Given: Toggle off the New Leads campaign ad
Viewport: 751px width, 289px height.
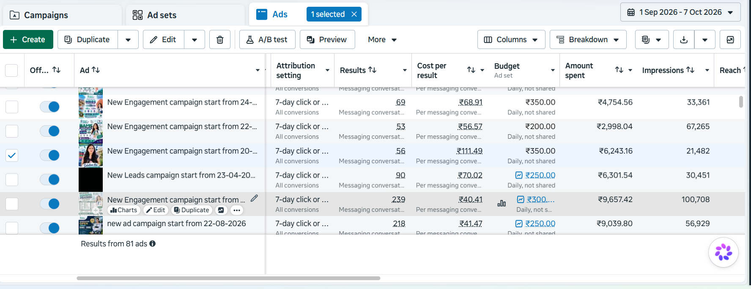Looking at the screenshot, I should tap(49, 180).
